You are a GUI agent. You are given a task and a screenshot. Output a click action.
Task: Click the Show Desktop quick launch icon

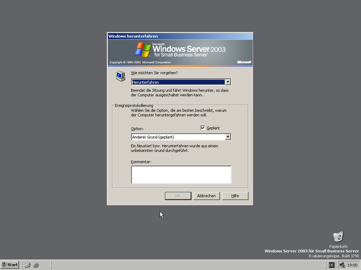(x=27, y=265)
